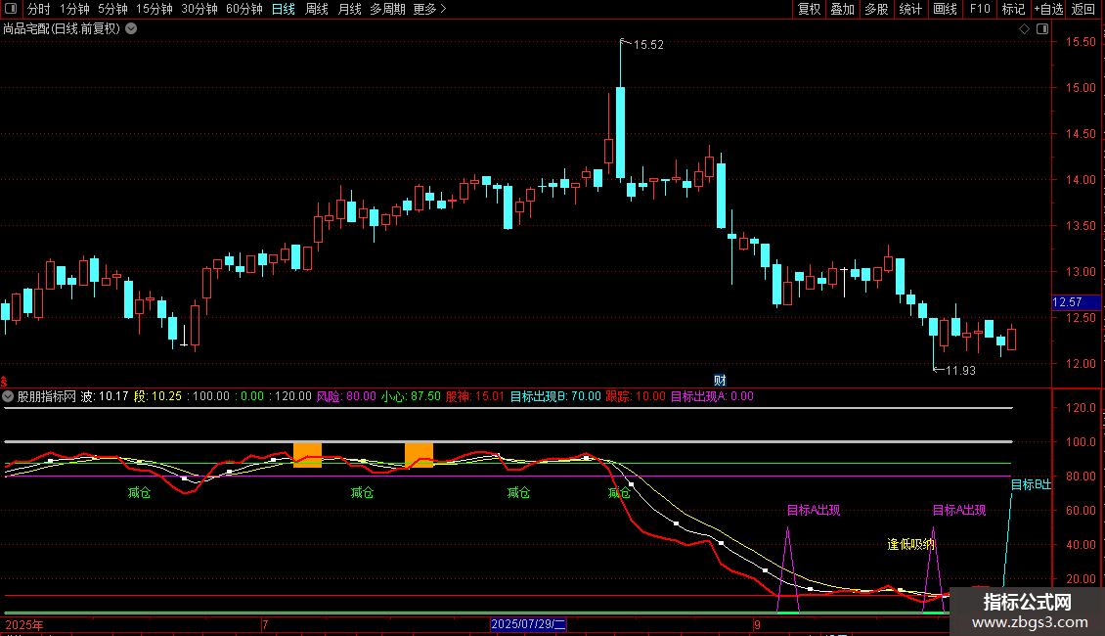Add stock with +自选 button
This screenshot has height=636, width=1105.
pyautogui.click(x=1048, y=9)
